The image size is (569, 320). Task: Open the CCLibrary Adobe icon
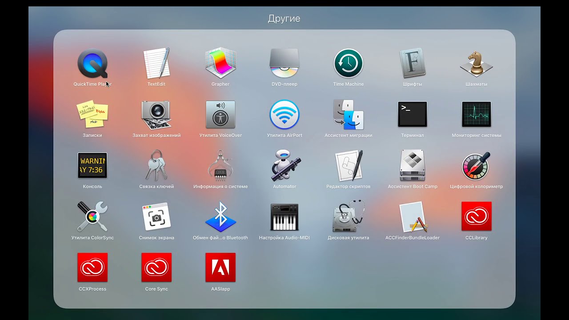[x=477, y=216]
